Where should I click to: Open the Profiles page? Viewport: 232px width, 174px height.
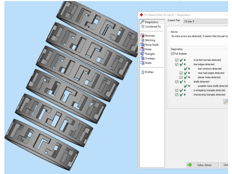(x=147, y=72)
